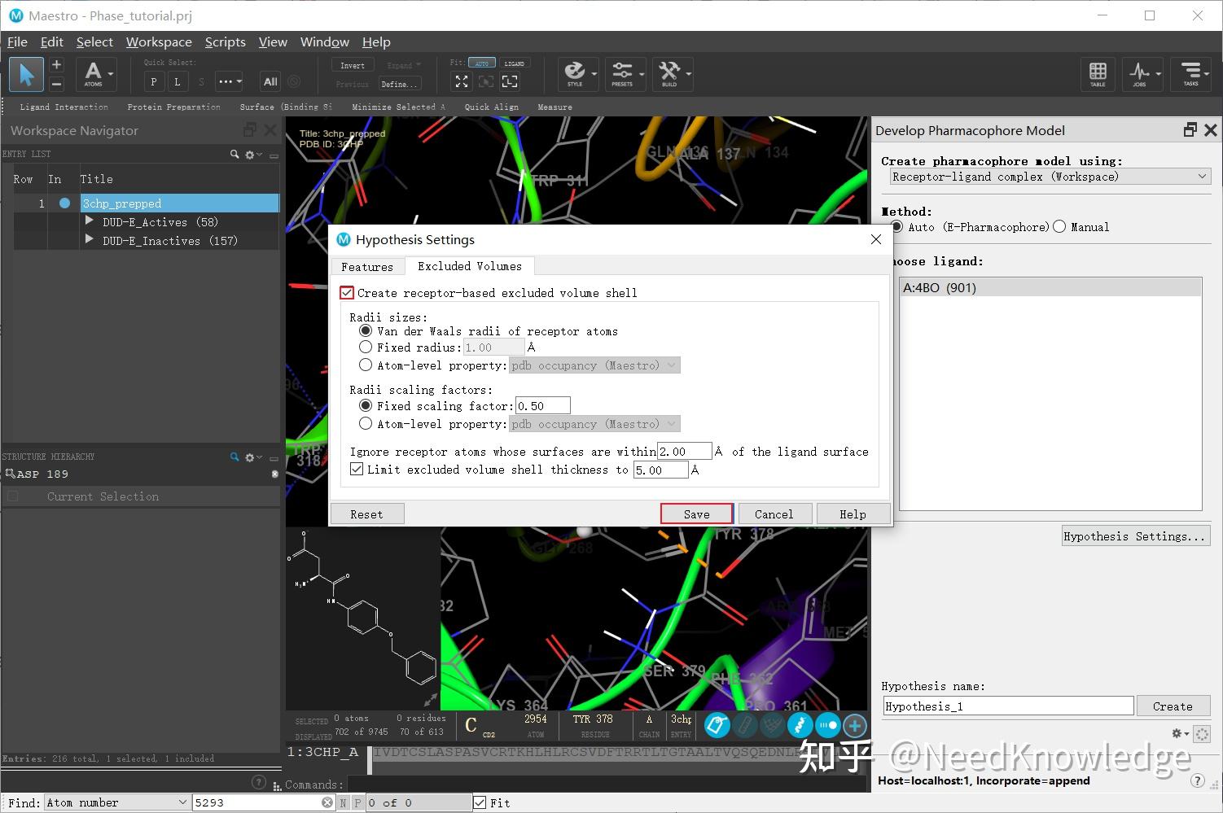Open the Receptor-ligand complex dropdown

click(1203, 176)
